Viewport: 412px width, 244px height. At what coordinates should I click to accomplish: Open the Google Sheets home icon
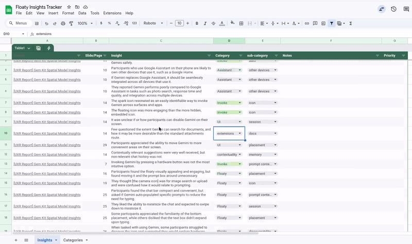click(x=9, y=10)
